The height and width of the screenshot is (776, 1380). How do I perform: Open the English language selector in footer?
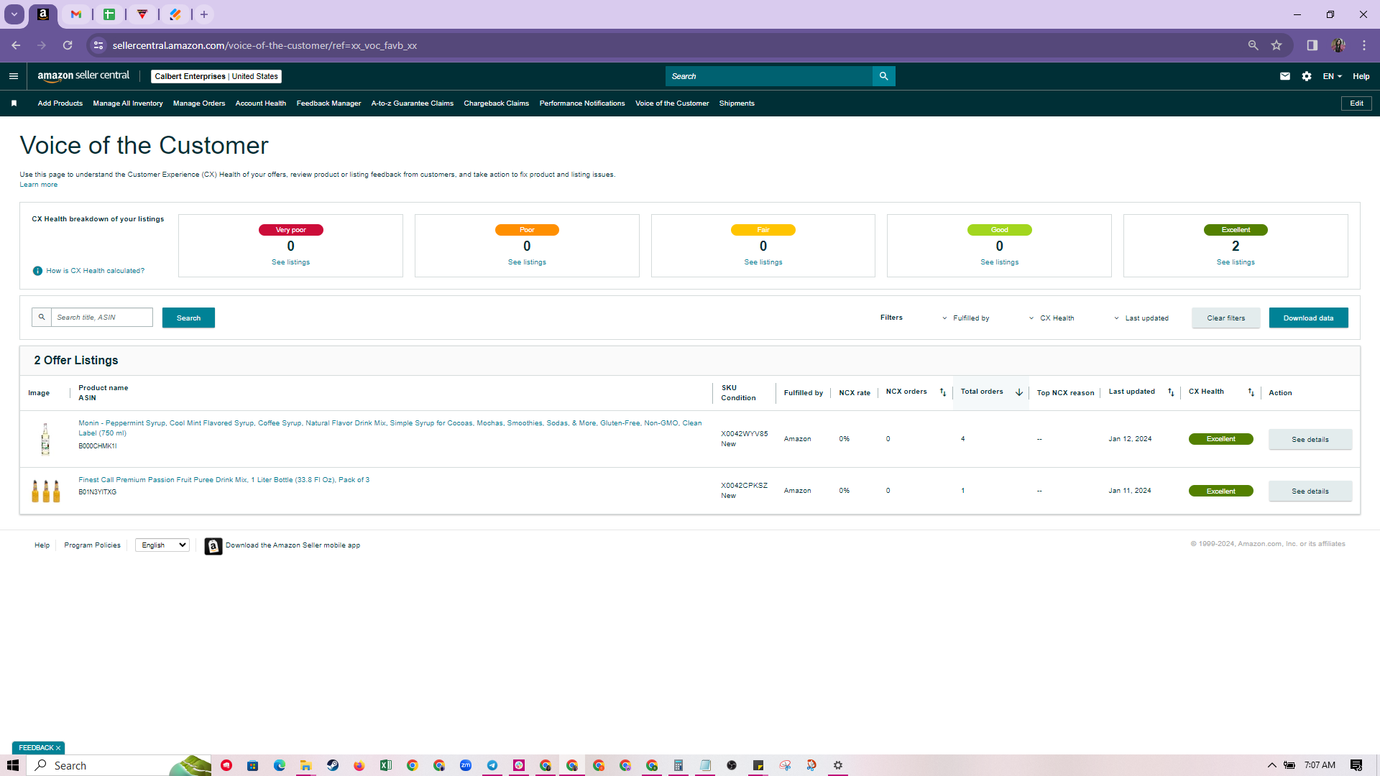pos(162,545)
